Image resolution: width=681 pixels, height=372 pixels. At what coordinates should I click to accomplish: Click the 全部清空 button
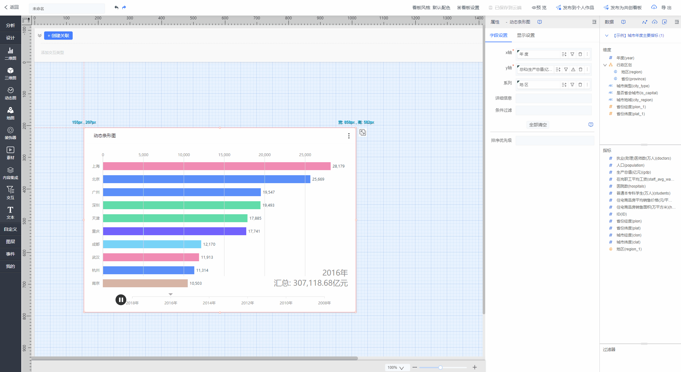coord(538,125)
